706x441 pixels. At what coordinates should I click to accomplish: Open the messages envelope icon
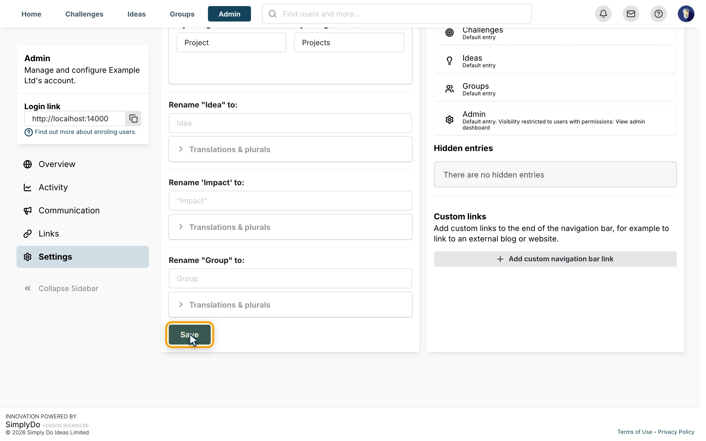point(631,14)
